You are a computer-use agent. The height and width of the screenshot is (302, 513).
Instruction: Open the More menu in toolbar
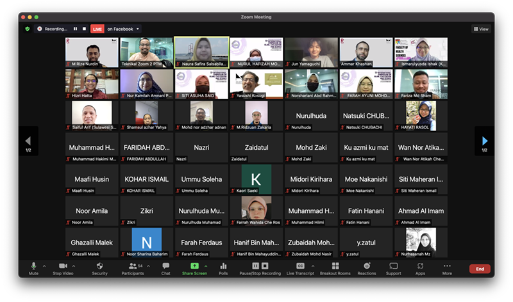point(447,266)
